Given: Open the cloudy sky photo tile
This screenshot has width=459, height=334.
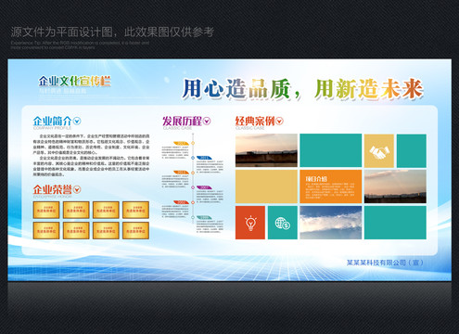Looking at the screenshot, I should [331, 223].
